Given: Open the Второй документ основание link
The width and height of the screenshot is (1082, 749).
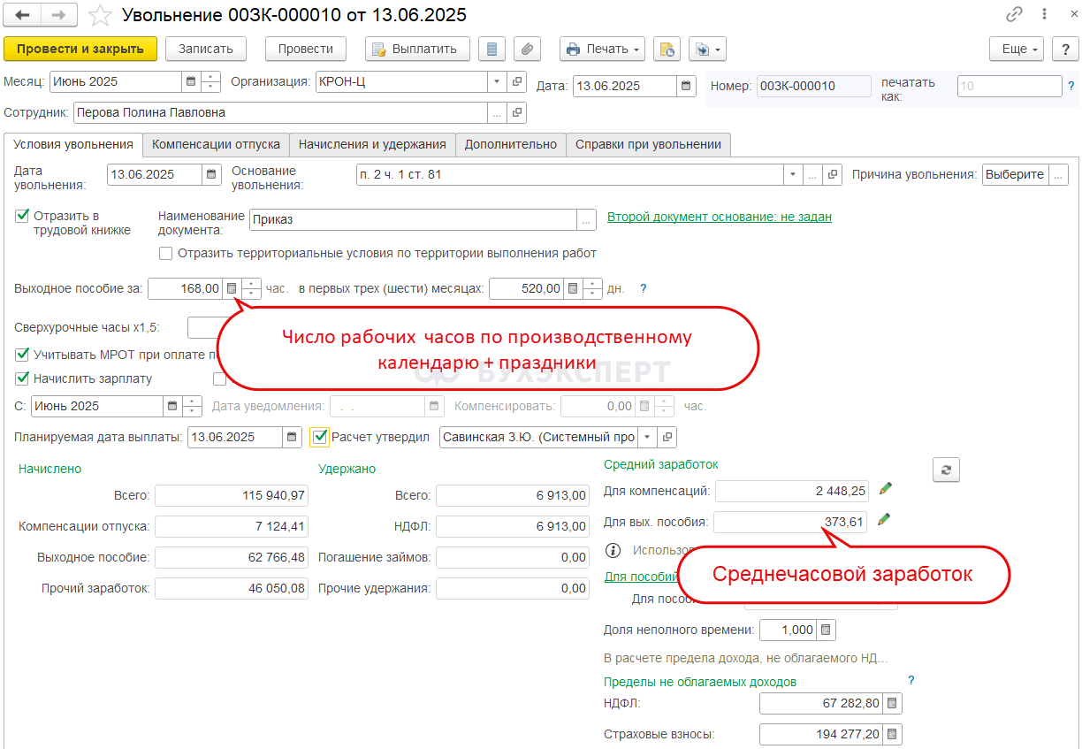Looking at the screenshot, I should [720, 217].
